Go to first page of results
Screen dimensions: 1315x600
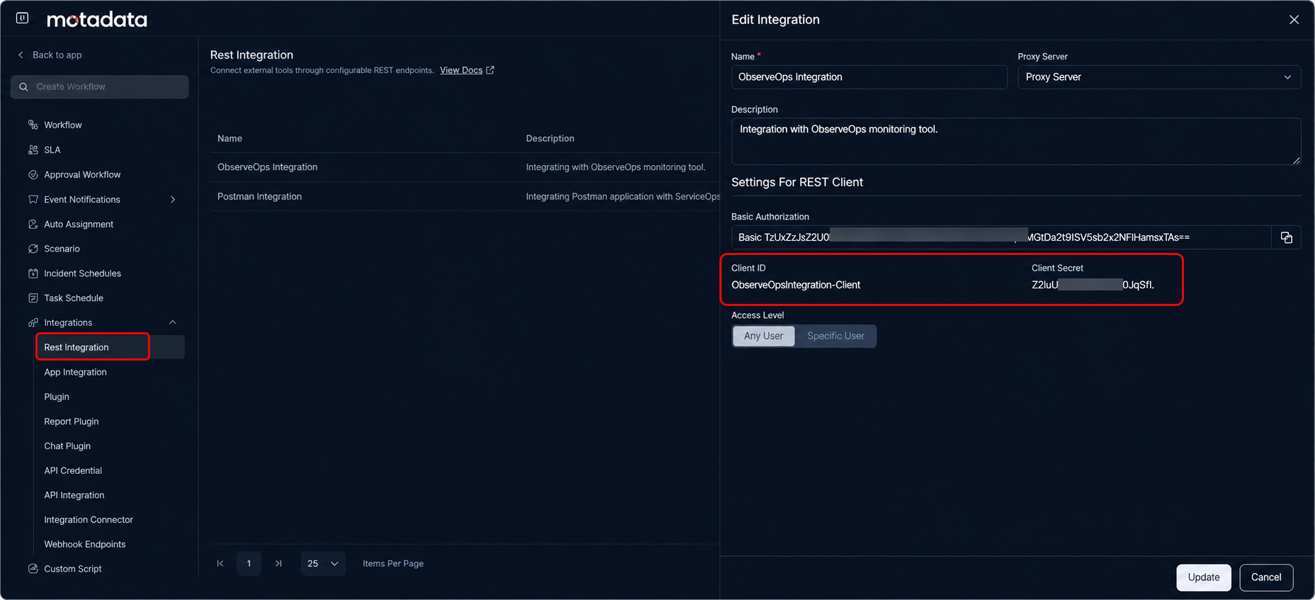click(220, 564)
